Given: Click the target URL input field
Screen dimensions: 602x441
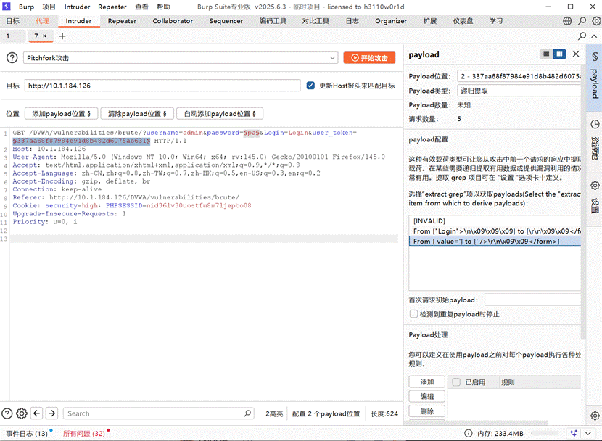Looking at the screenshot, I should (162, 86).
